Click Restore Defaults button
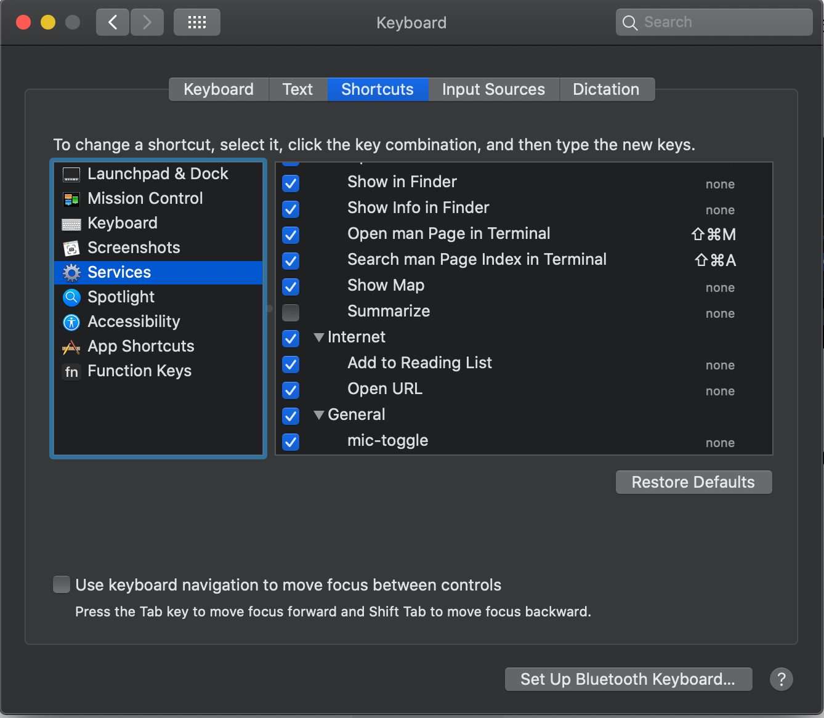Viewport: 824px width, 718px height. [x=693, y=482]
